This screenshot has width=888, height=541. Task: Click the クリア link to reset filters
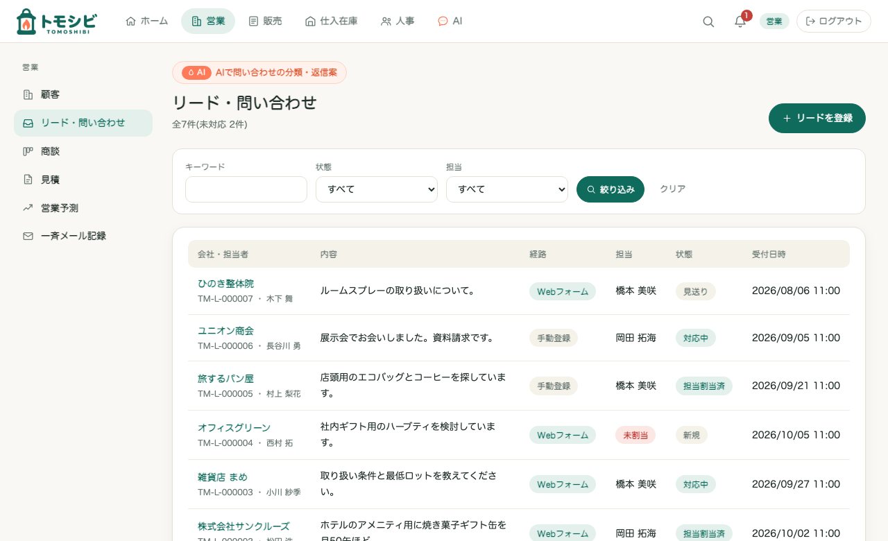pyautogui.click(x=673, y=189)
